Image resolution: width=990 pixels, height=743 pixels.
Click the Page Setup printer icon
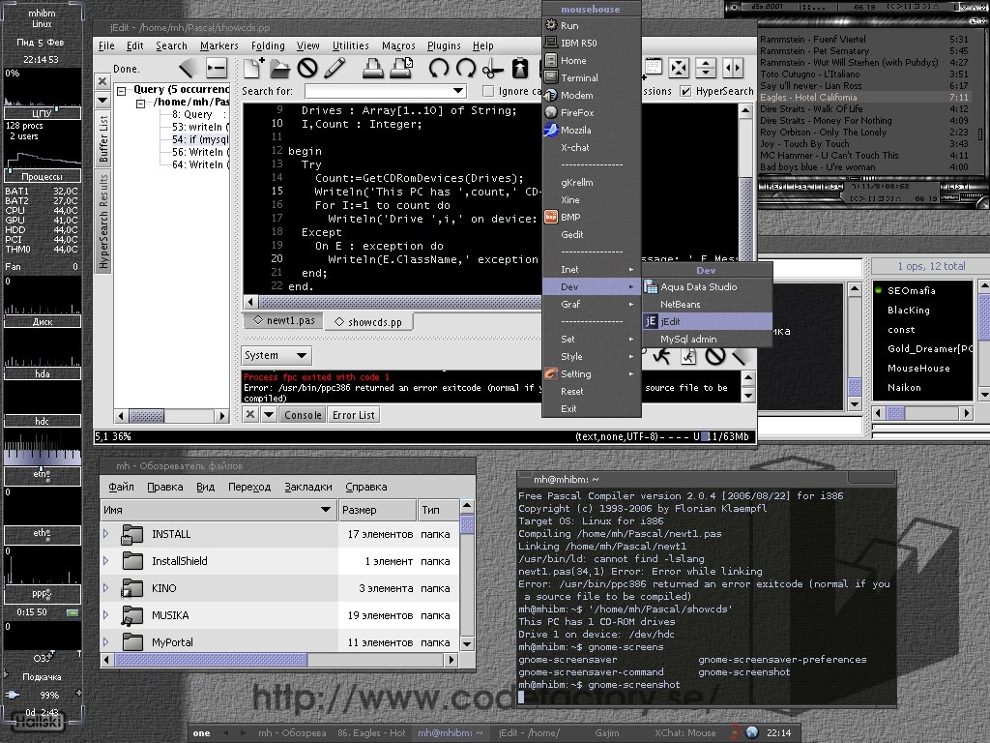(401, 68)
